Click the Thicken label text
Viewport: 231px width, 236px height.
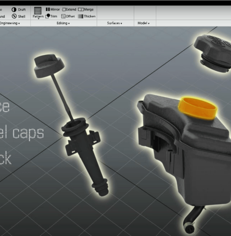90,16
